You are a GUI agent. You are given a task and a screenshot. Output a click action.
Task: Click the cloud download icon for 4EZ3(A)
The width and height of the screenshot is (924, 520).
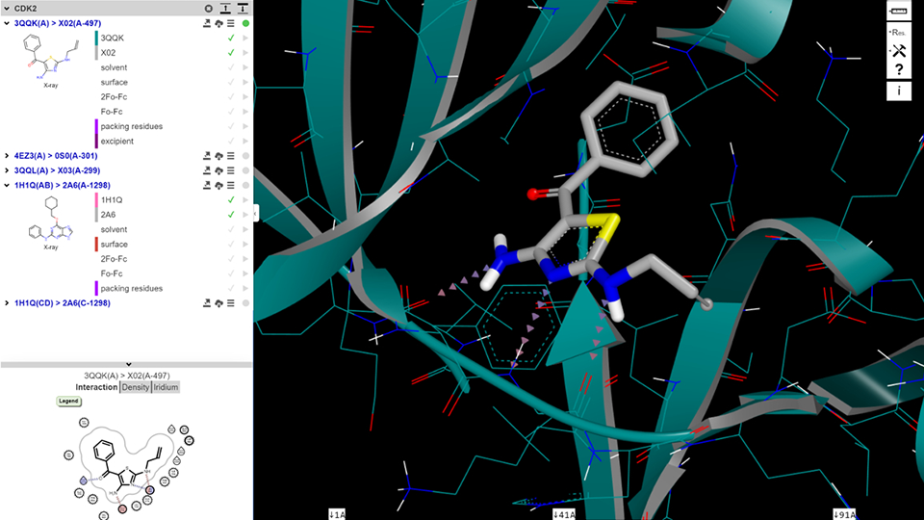(x=218, y=156)
